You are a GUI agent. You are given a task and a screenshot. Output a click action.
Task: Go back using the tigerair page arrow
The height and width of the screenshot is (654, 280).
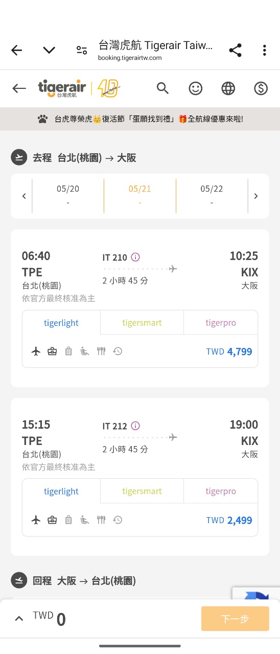[x=19, y=88]
